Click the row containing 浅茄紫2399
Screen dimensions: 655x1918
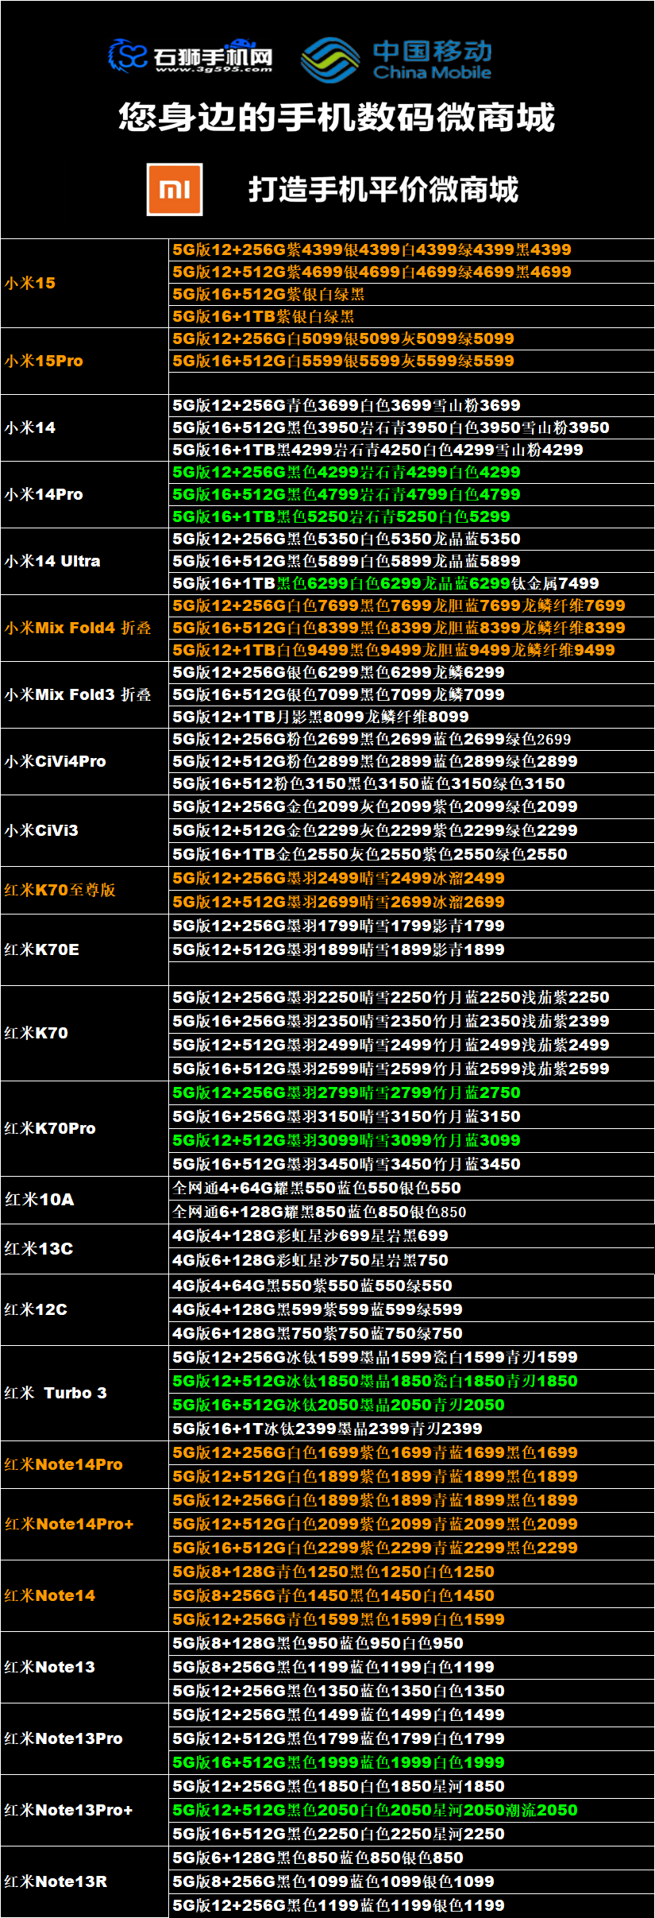pos(411,1021)
